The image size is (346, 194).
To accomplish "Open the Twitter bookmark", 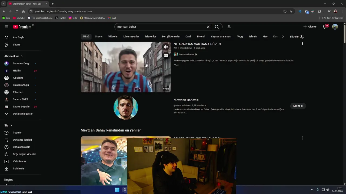I will (61, 18).
